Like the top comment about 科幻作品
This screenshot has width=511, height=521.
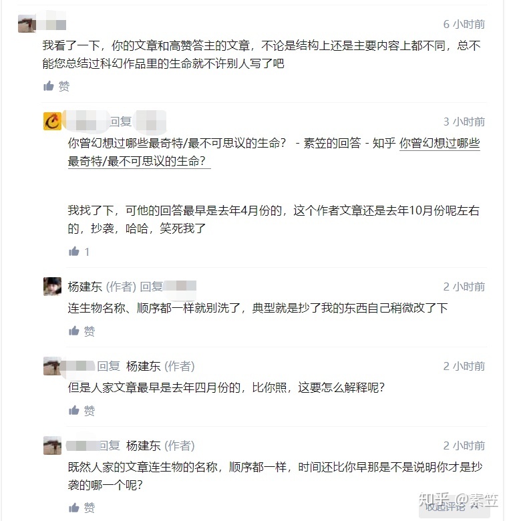coord(56,86)
